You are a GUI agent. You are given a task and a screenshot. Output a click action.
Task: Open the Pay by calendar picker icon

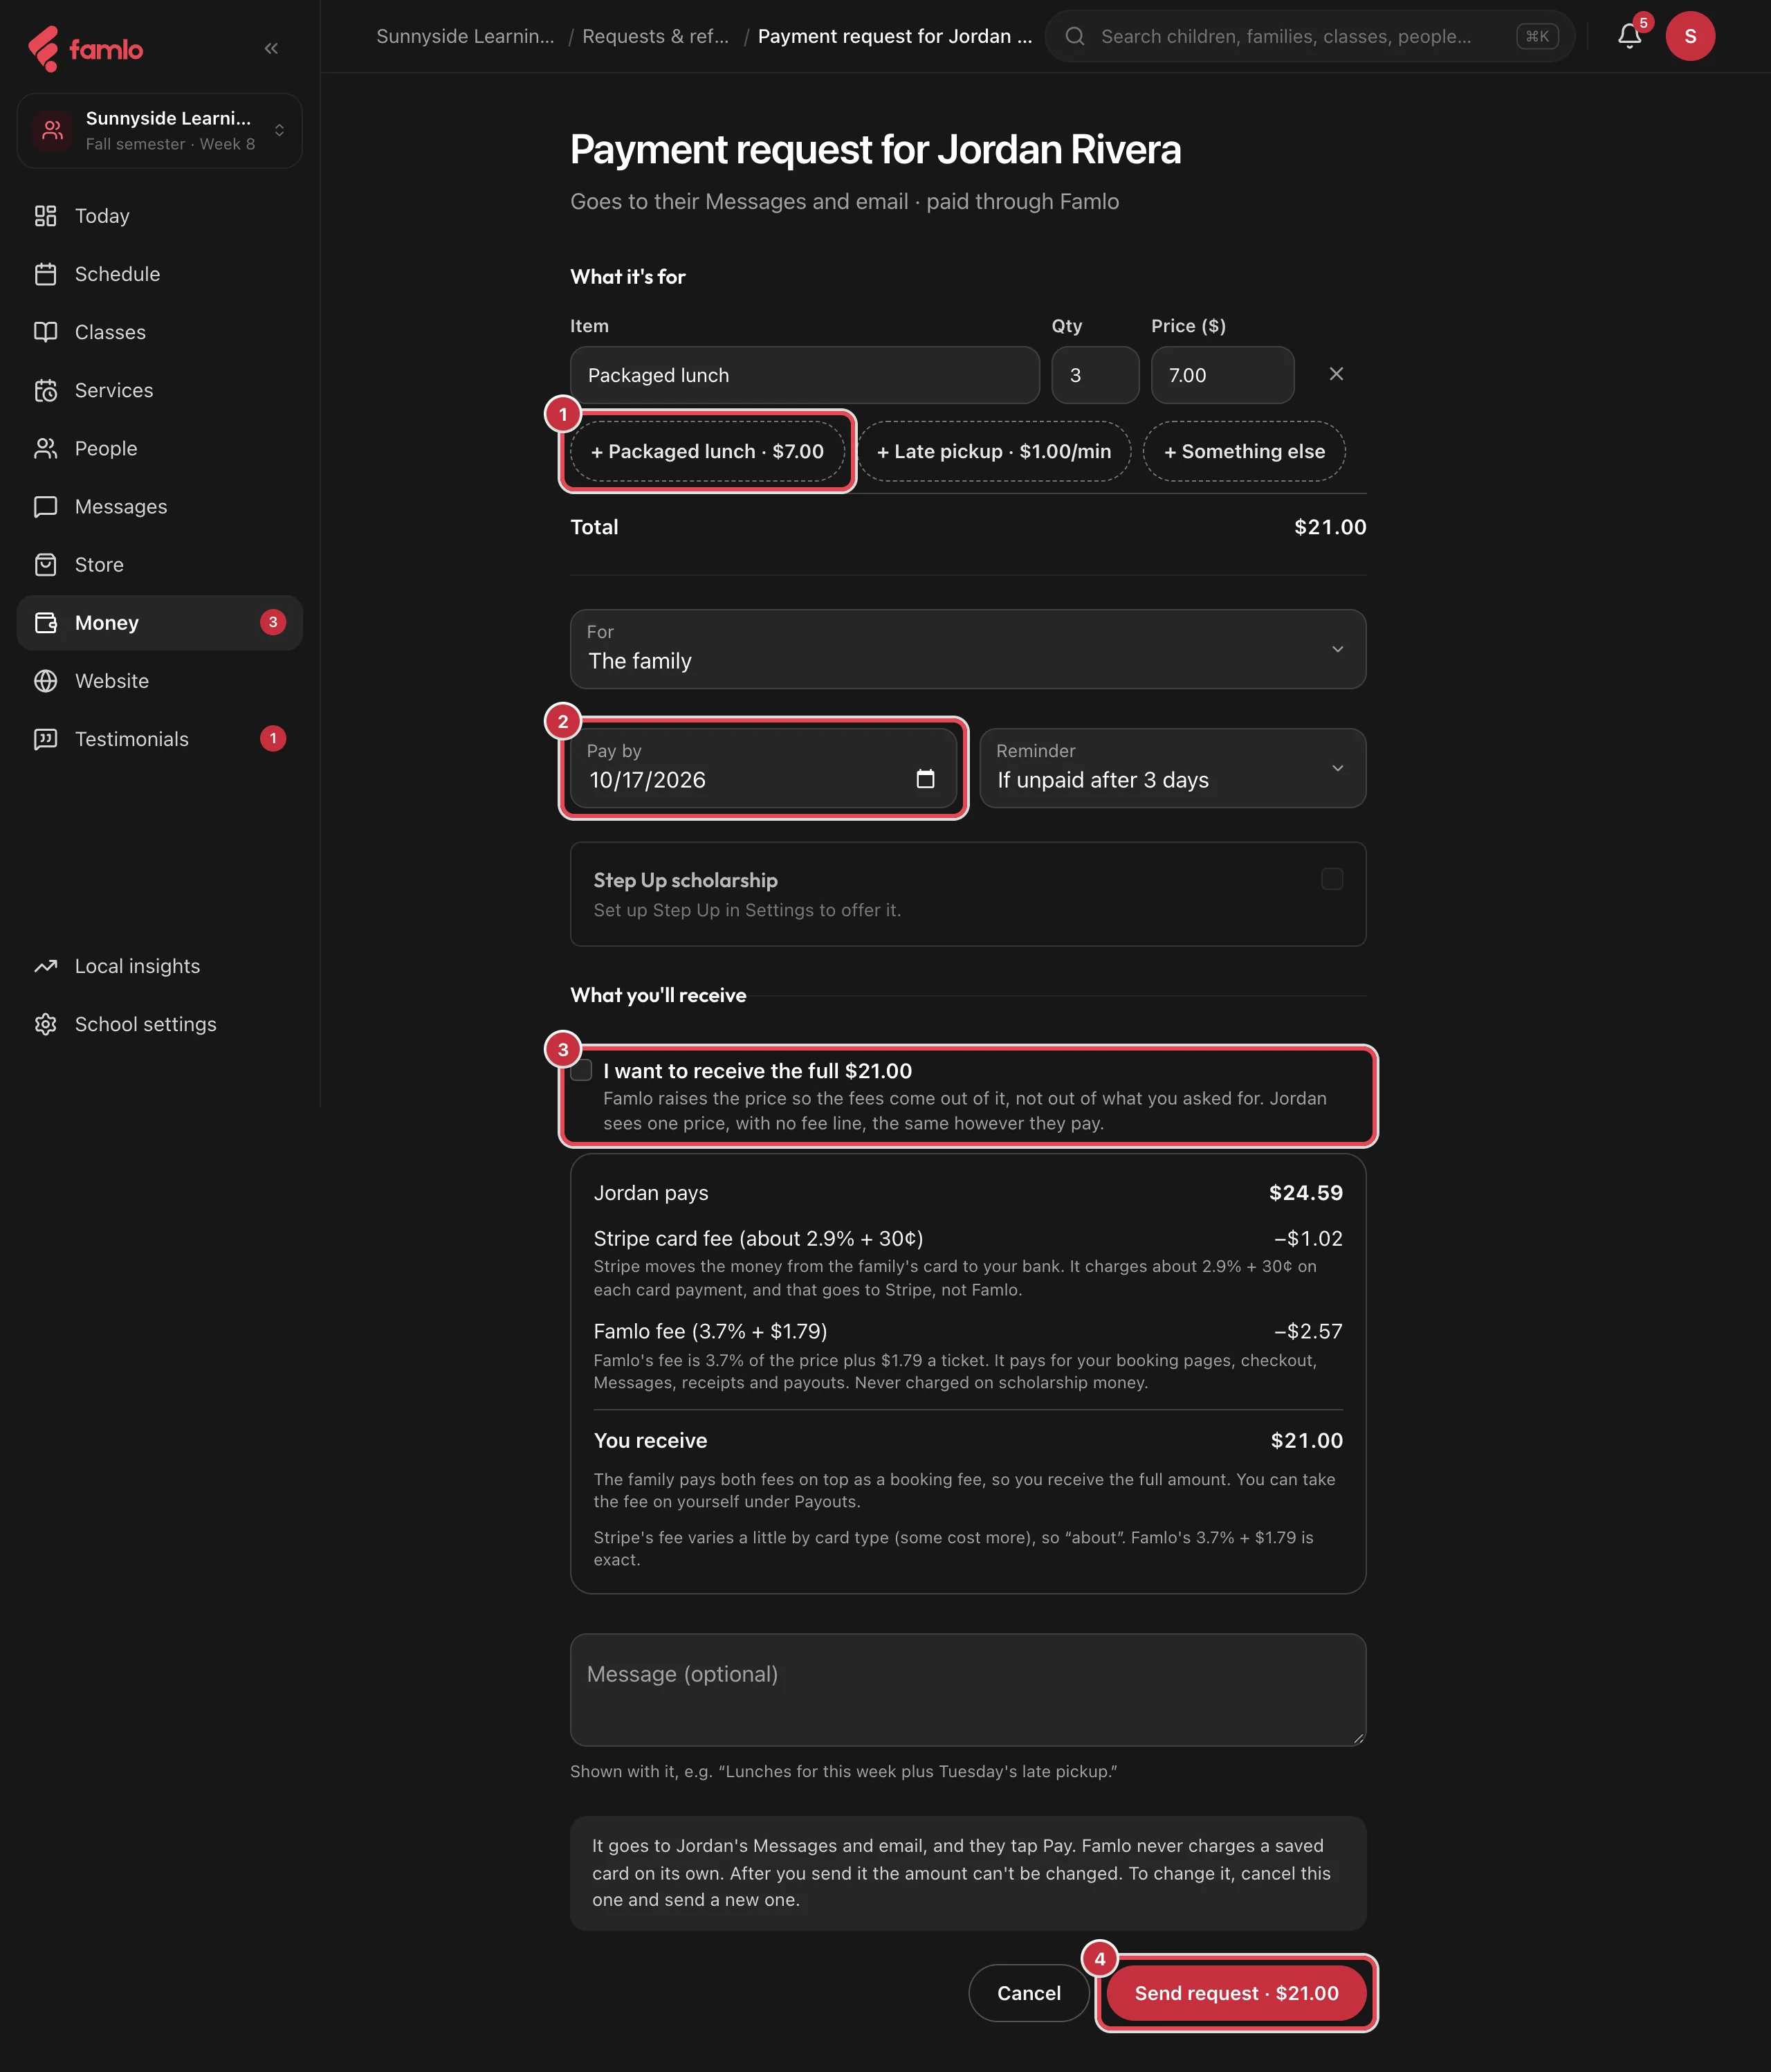click(926, 779)
